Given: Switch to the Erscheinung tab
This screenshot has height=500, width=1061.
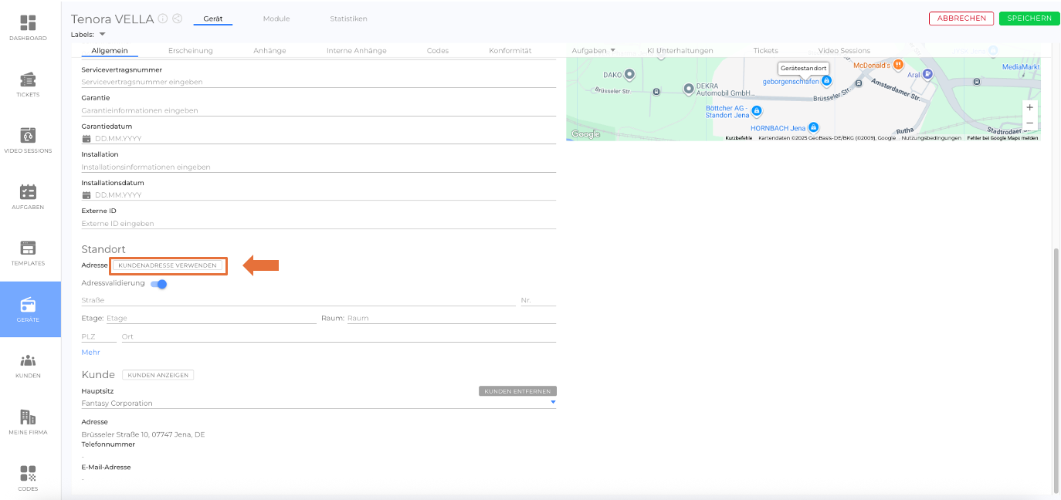Looking at the screenshot, I should pos(190,51).
